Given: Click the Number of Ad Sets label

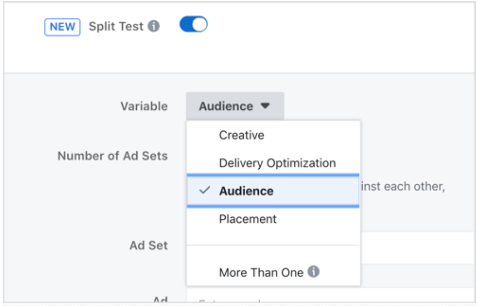Looking at the screenshot, I should (x=112, y=156).
